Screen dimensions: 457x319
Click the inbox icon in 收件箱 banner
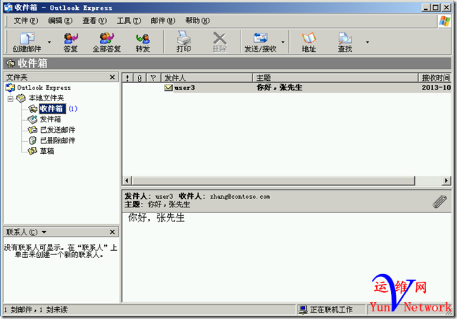(x=11, y=63)
